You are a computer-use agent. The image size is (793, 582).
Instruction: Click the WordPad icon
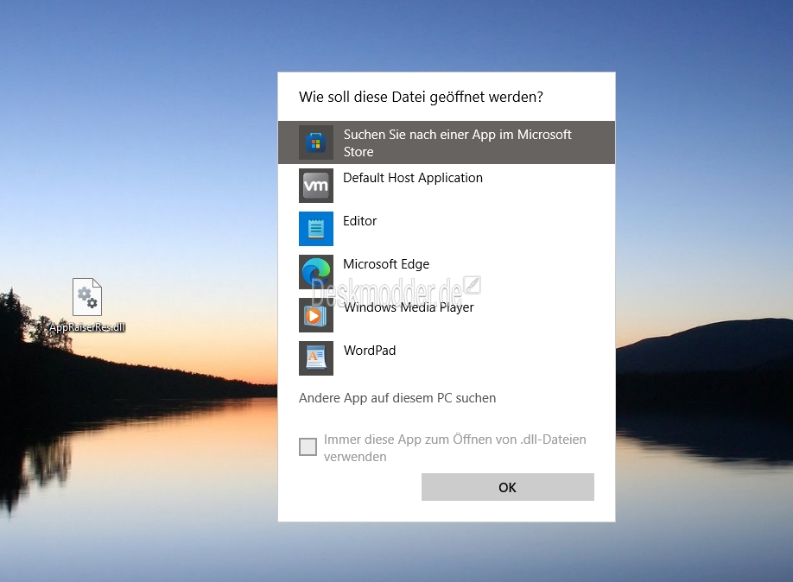tap(316, 358)
